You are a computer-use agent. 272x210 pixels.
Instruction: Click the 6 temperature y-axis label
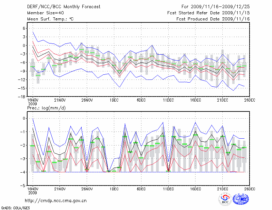(24, 28)
